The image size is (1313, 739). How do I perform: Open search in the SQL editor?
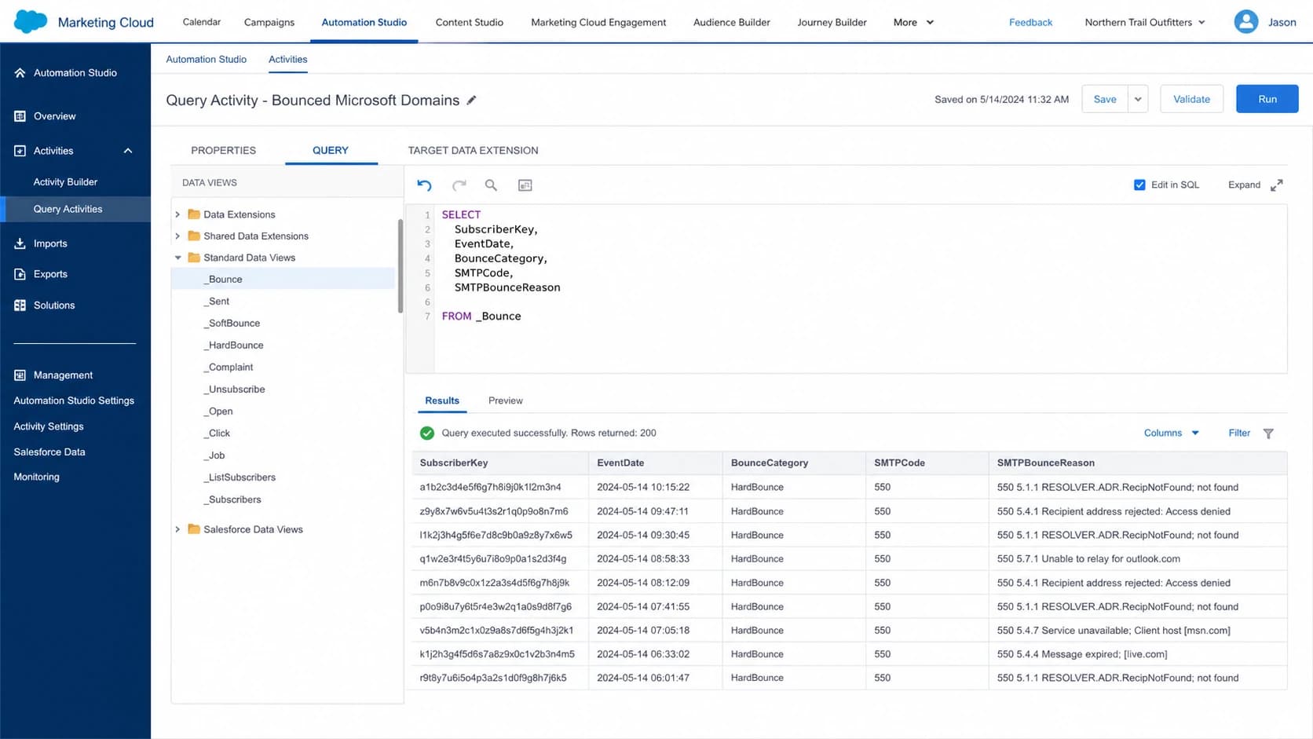tap(491, 185)
